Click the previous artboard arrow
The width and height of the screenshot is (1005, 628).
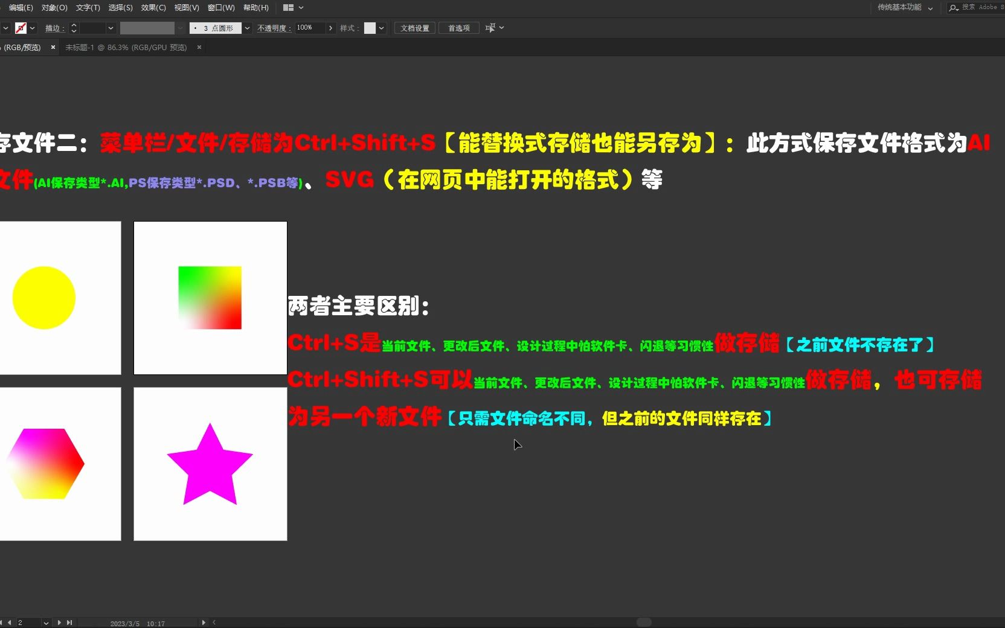click(x=9, y=623)
